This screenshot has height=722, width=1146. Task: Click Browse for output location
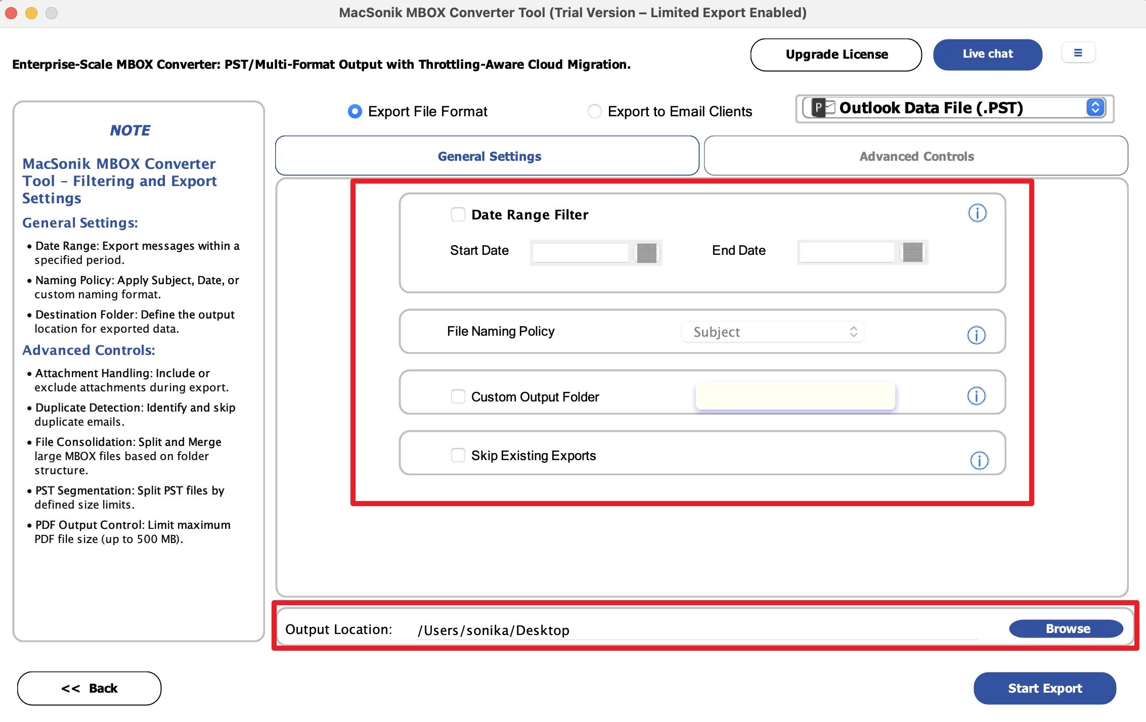[x=1066, y=628]
